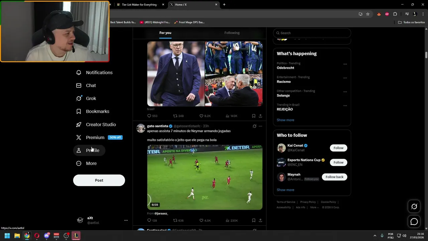Show more under What's happening
The width and height of the screenshot is (428, 241).
(285, 120)
